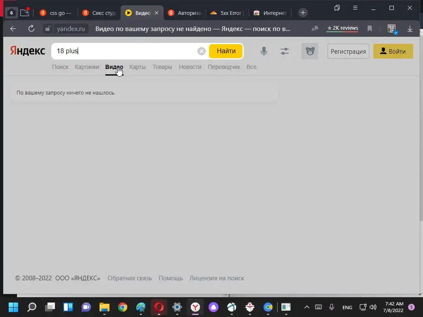The width and height of the screenshot is (423, 317).
Task: Open File Explorer from taskbar
Action: click(105, 307)
